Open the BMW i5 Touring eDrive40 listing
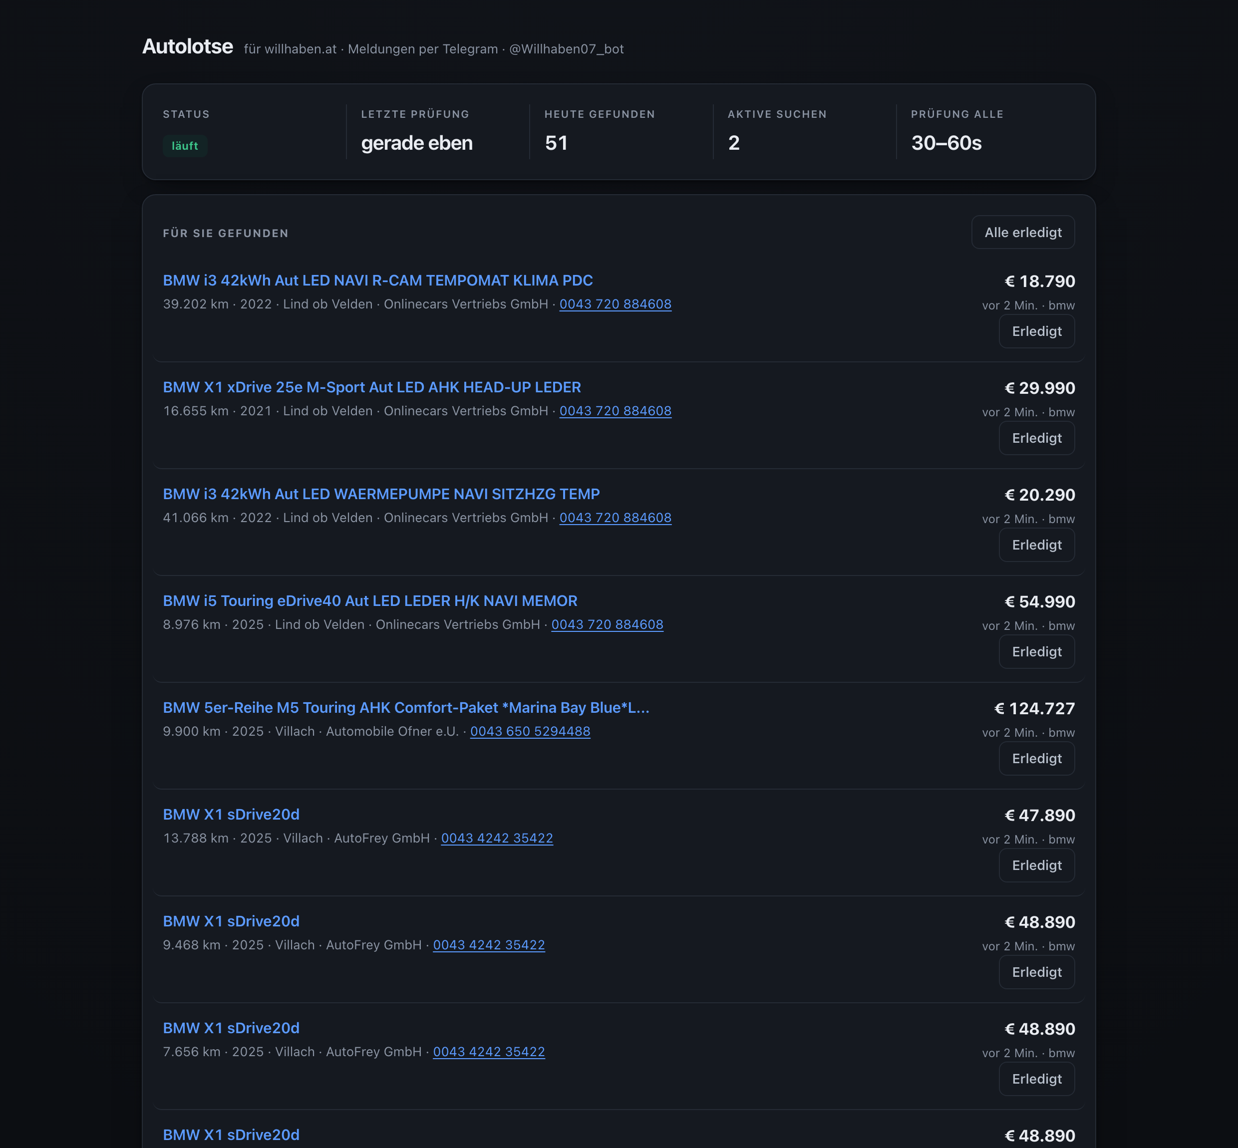This screenshot has width=1238, height=1148. [x=370, y=601]
